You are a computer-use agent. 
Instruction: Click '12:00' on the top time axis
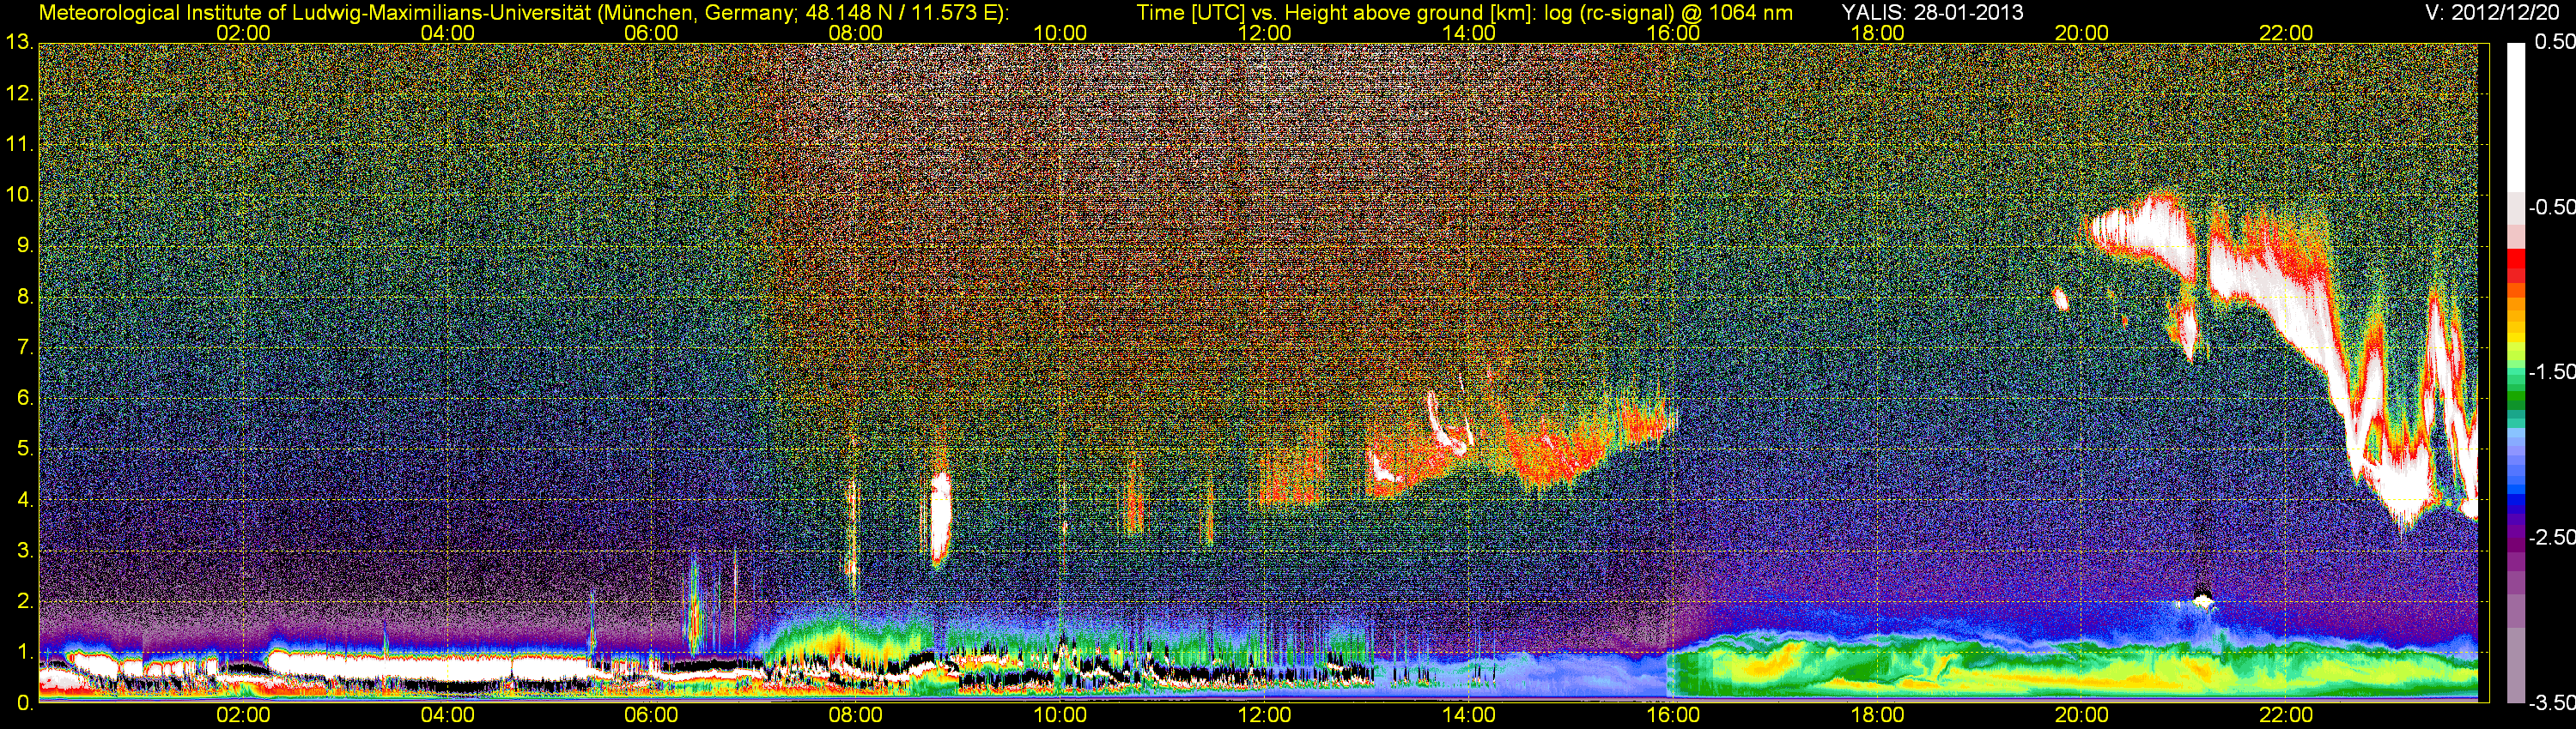click(1264, 33)
